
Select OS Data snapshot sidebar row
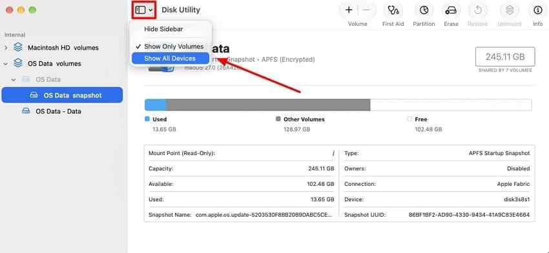tap(62, 95)
